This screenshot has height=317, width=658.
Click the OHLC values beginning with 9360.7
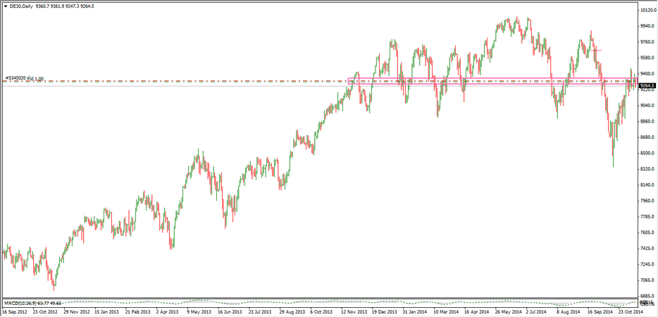tap(70, 6)
